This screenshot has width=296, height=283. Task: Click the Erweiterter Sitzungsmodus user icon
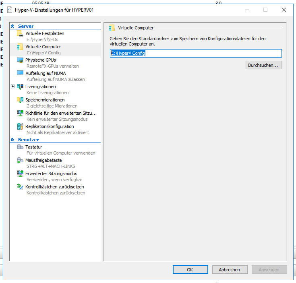pos(20,174)
